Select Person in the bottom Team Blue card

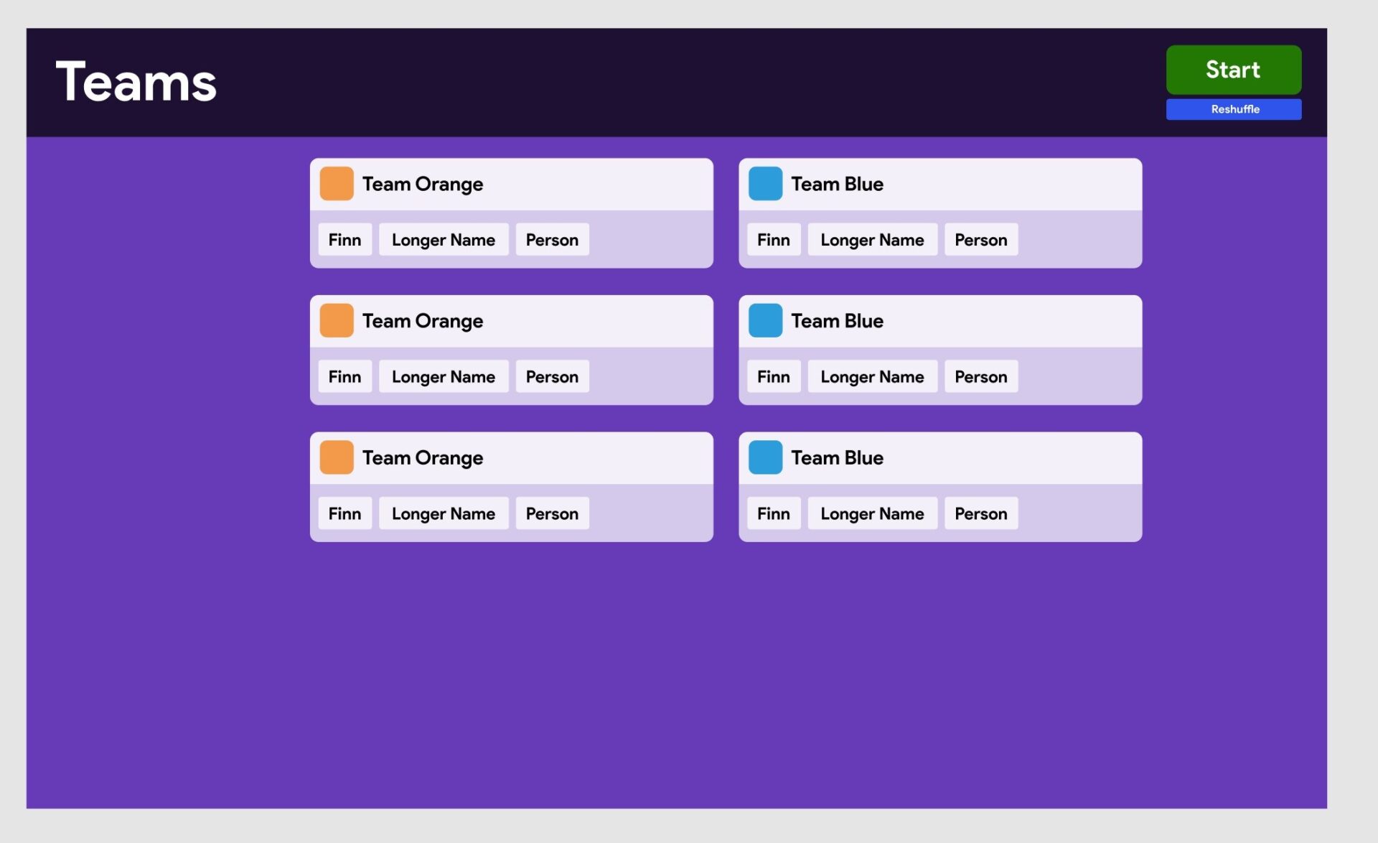(980, 513)
